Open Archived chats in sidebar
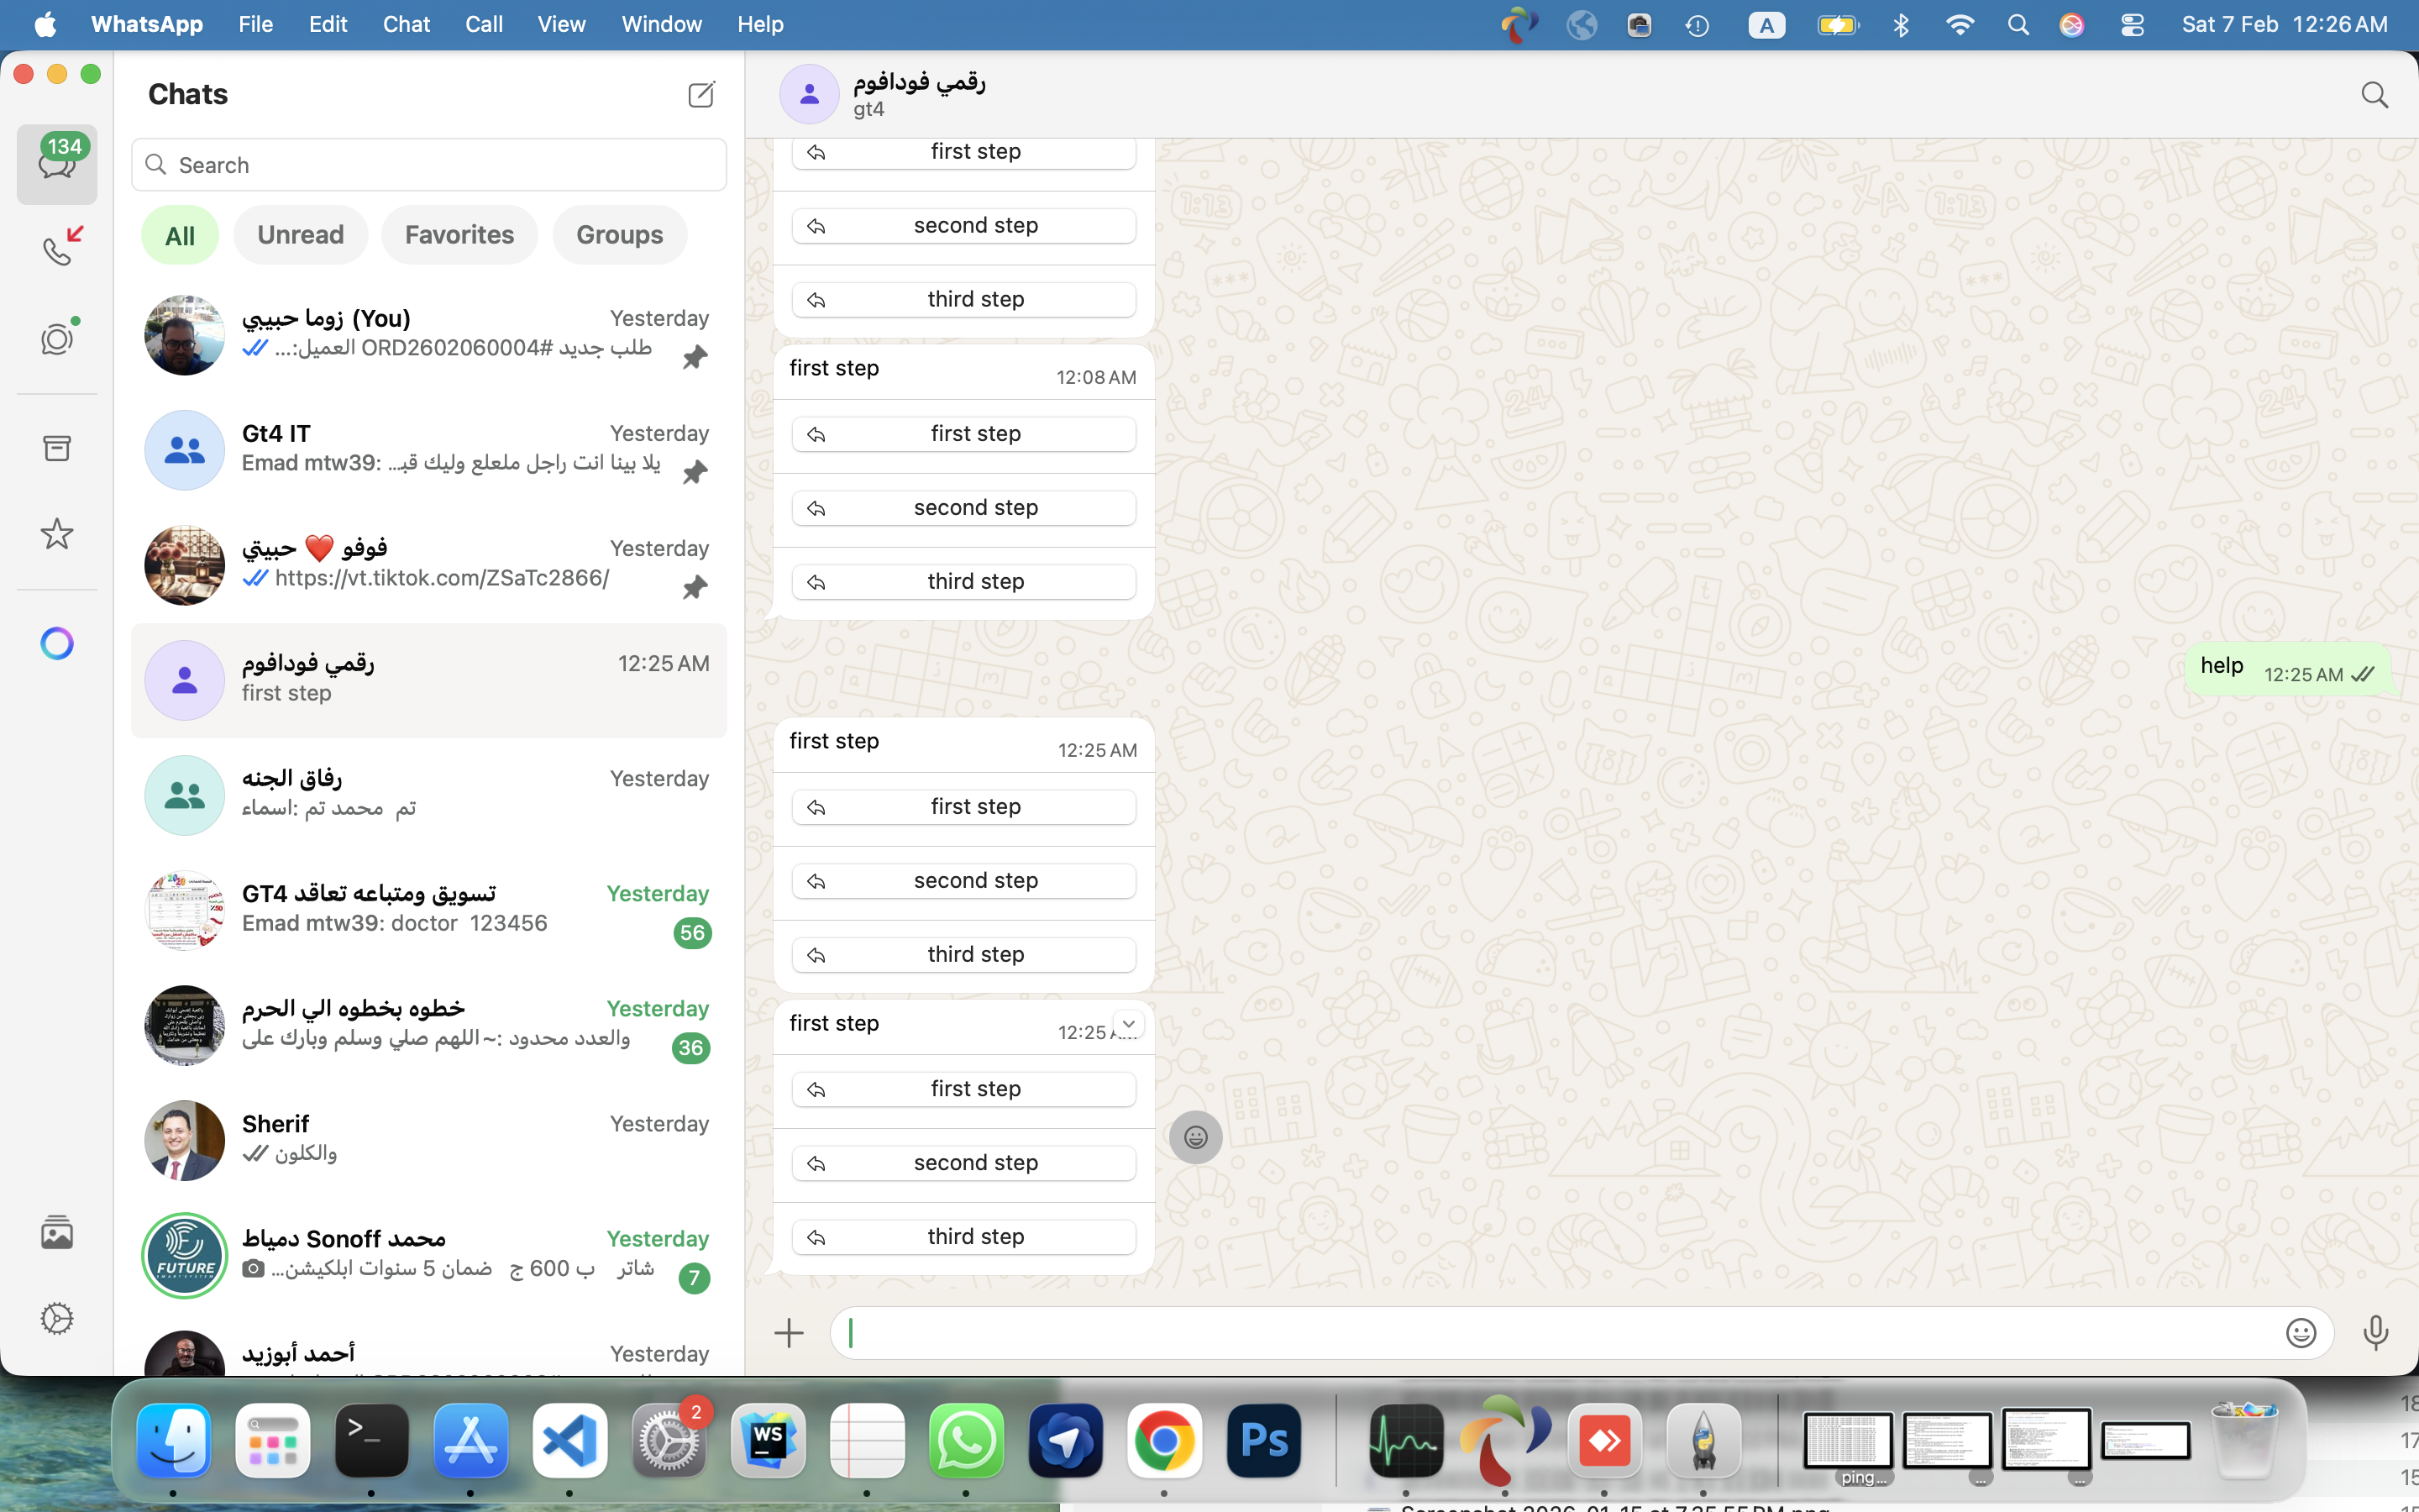 [58, 448]
